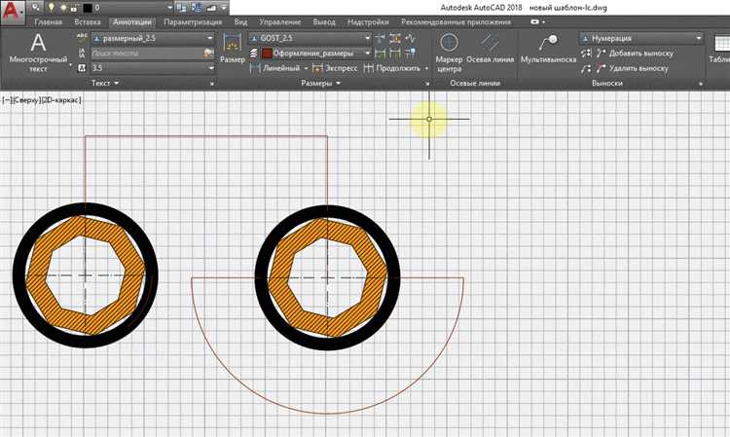Click the ABC spell check icon
Image resolution: width=730 pixels, height=437 pixels.
(x=82, y=38)
